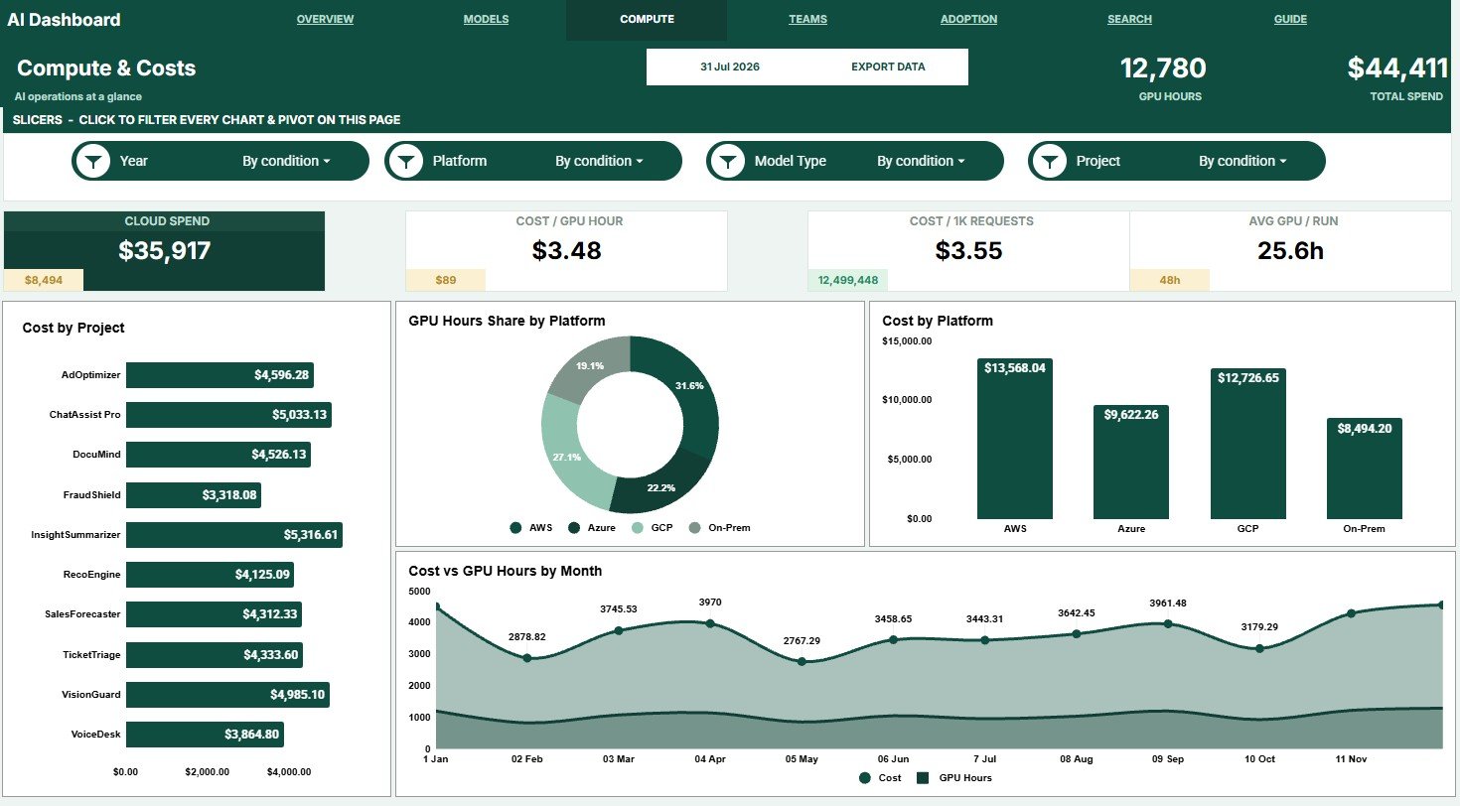1460x806 pixels.
Task: Click the $8,494 badge under Cloud Spend
Action: pos(44,280)
